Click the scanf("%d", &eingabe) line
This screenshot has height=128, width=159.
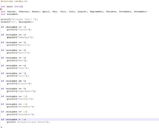pyautogui.click(x=17, y=22)
